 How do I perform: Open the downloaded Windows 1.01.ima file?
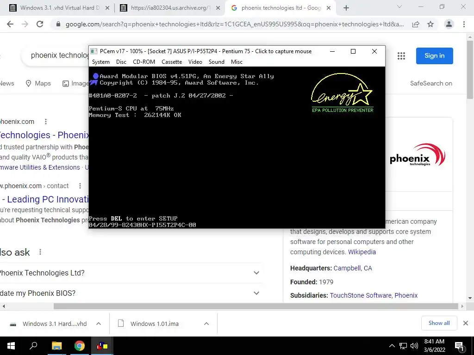click(x=149, y=324)
